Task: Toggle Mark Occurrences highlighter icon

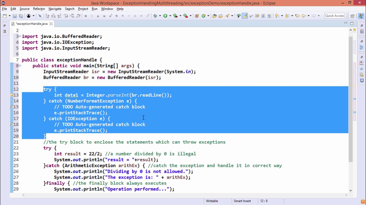Action: [x=245, y=16]
